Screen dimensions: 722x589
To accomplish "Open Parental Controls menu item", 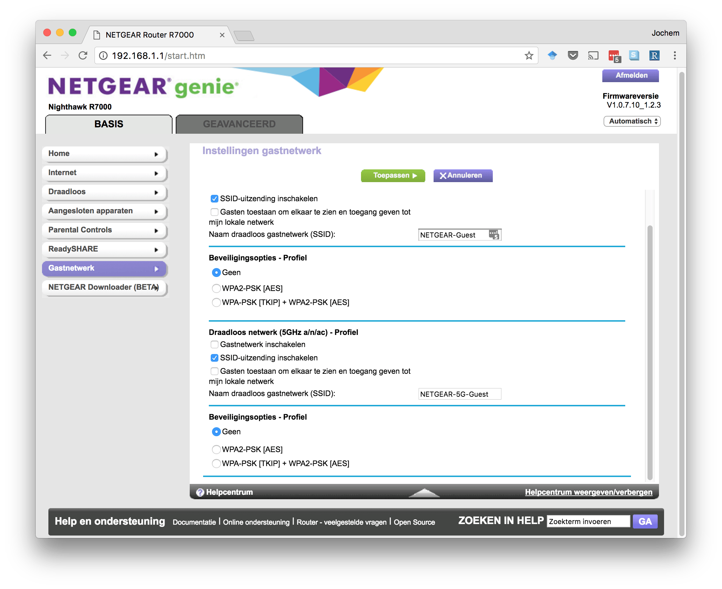I will (104, 230).
